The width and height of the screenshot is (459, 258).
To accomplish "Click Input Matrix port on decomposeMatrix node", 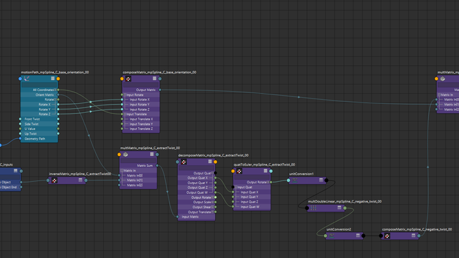I will tap(177, 217).
